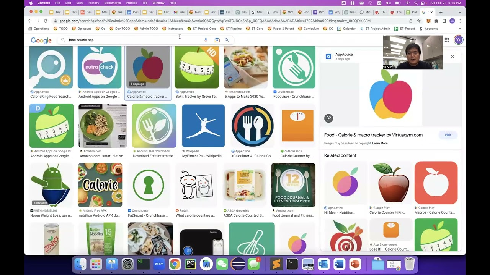The width and height of the screenshot is (490, 275).
Task: Launch PyCharm from the Dock
Action: 190,264
